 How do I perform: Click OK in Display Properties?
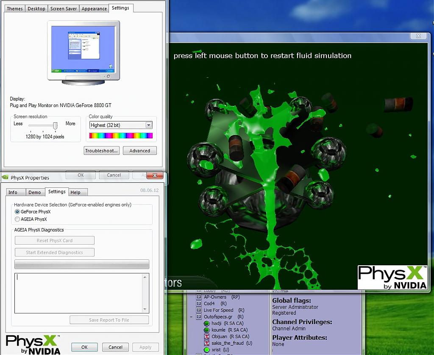click(x=81, y=175)
